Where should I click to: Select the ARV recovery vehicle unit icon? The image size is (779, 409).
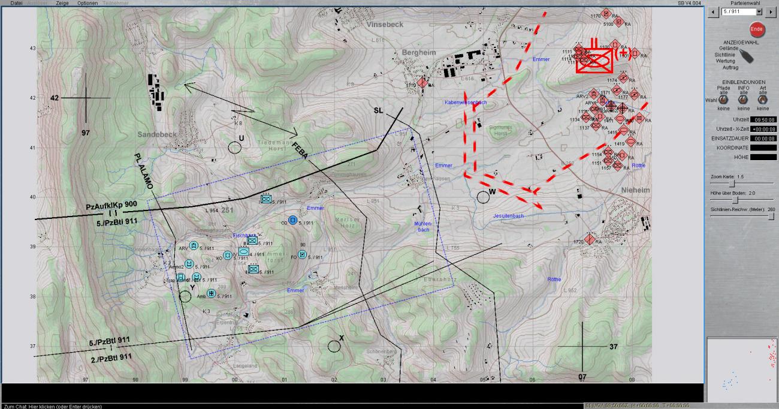coord(194,245)
